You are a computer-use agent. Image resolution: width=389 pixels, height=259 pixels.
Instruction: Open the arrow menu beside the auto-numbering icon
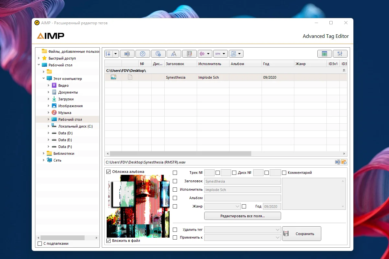tap(116, 54)
